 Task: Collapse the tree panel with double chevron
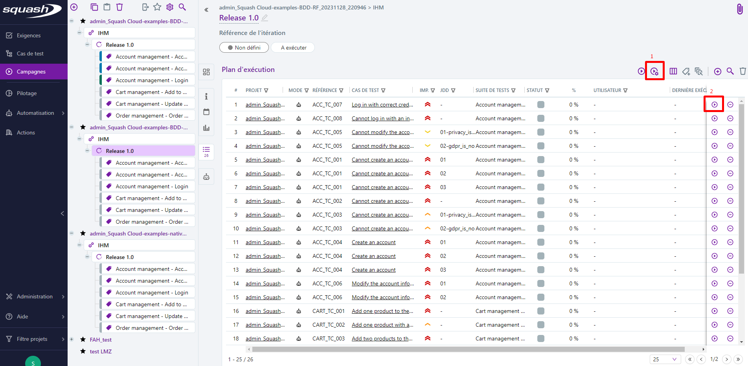tap(206, 10)
